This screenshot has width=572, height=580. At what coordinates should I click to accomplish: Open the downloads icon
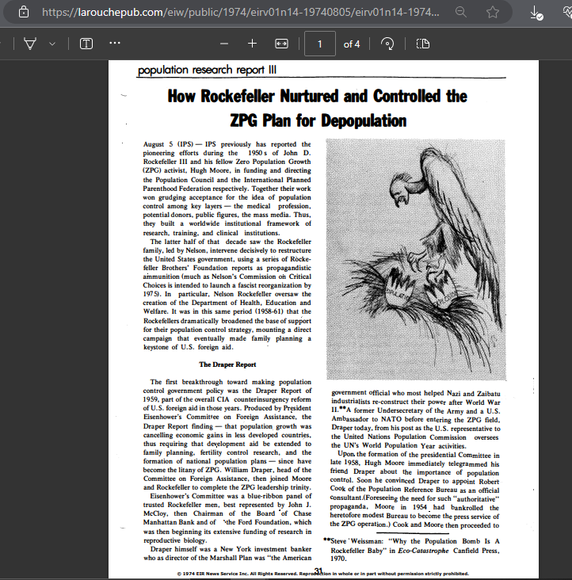(536, 13)
